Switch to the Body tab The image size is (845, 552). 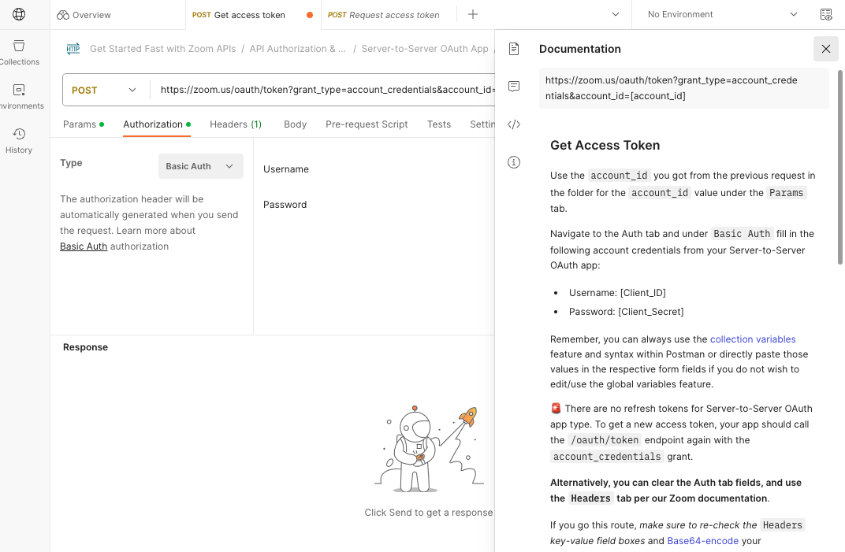coord(295,124)
